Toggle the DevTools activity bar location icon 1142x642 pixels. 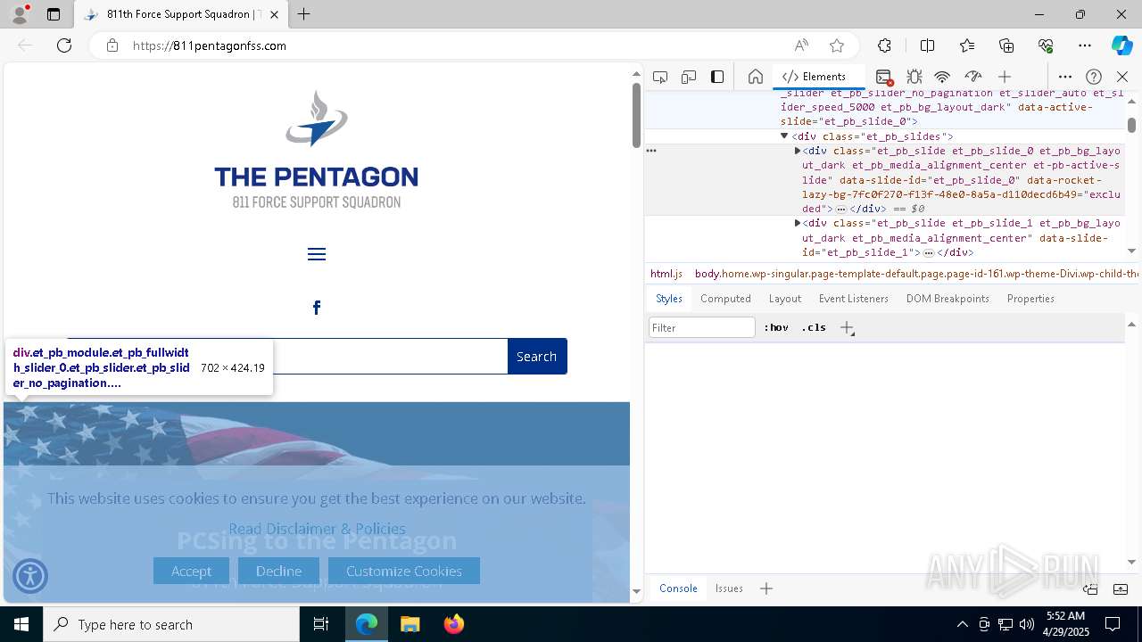point(717,77)
